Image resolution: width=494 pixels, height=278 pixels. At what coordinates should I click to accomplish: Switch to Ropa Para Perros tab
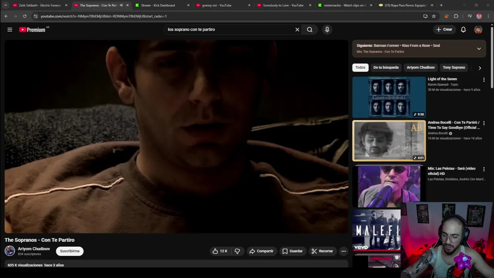[x=405, y=5]
